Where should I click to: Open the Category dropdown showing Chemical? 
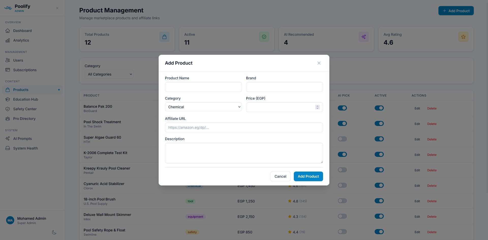tap(203, 107)
